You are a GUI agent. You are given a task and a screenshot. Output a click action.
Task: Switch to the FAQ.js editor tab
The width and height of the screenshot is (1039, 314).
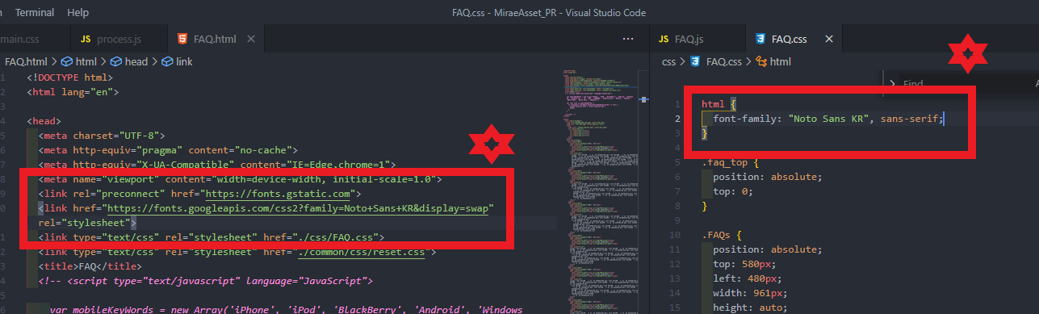681,39
